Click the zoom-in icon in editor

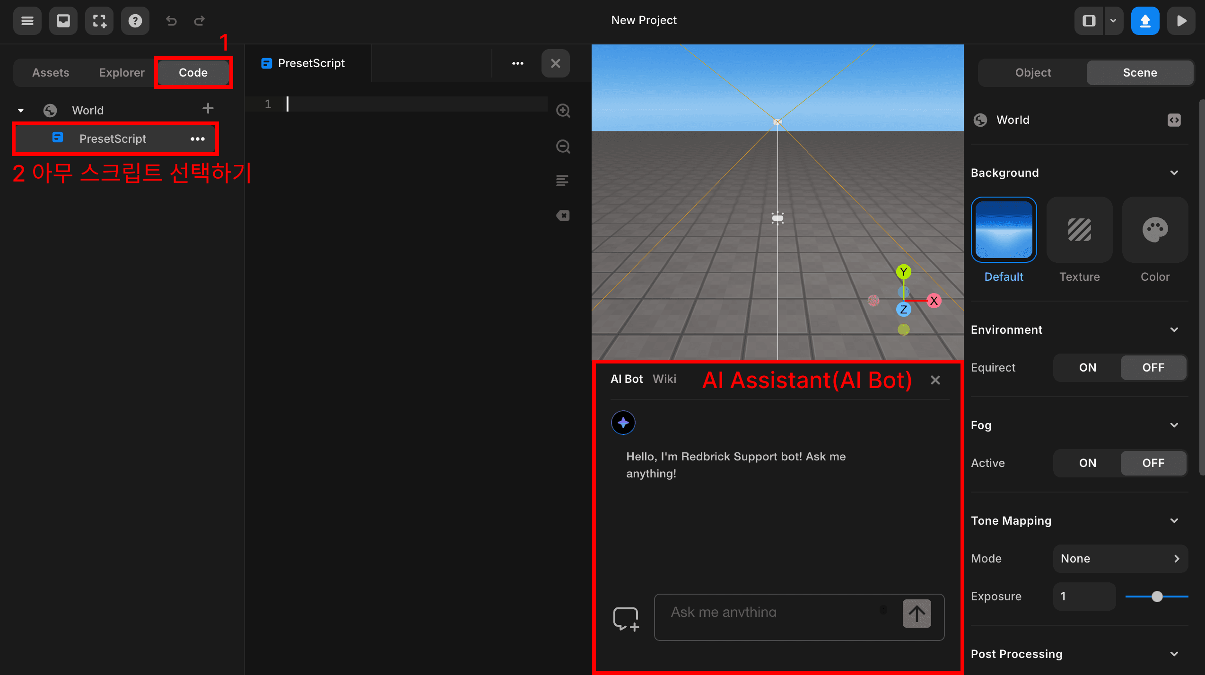(564, 111)
